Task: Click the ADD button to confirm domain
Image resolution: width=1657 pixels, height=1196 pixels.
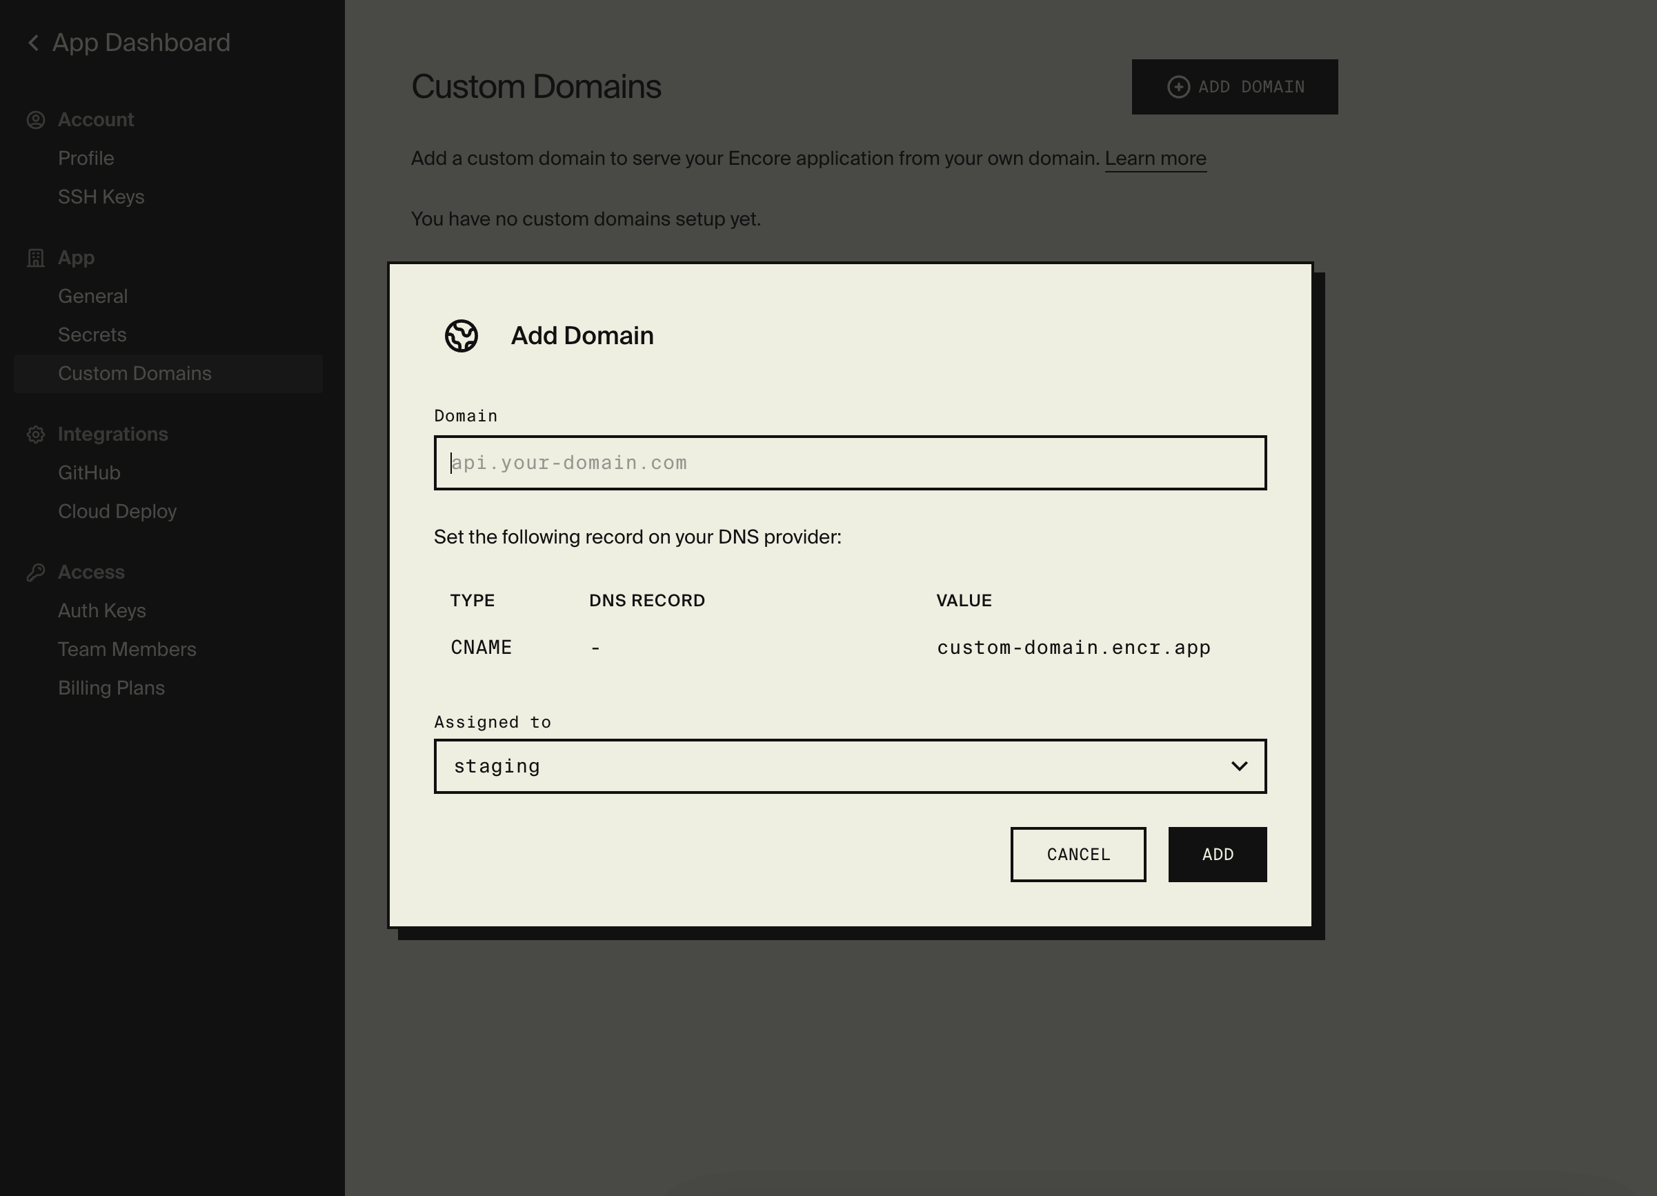Action: (1217, 854)
